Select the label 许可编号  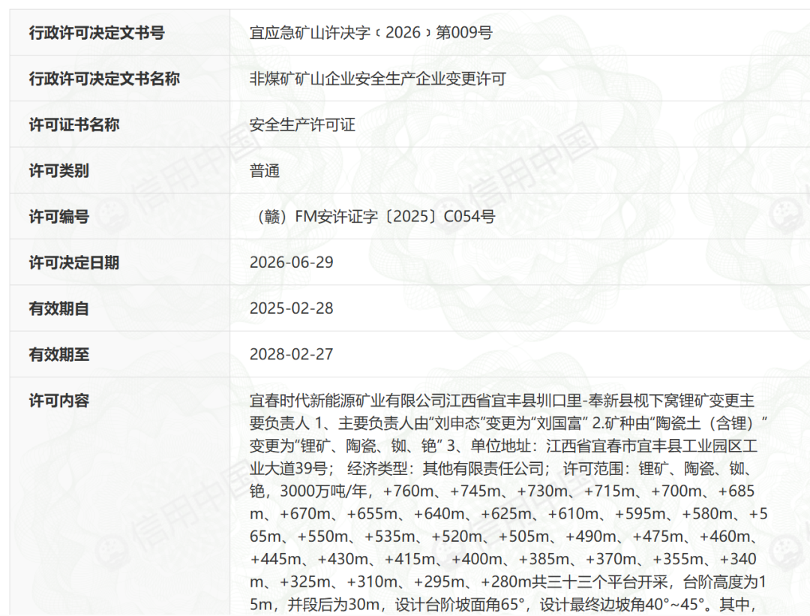[x=59, y=217]
